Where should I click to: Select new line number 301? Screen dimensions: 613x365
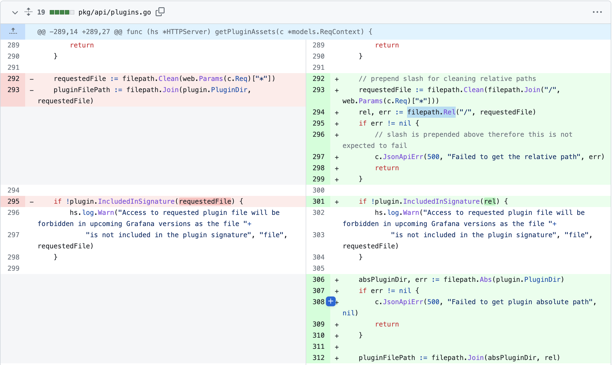click(319, 201)
